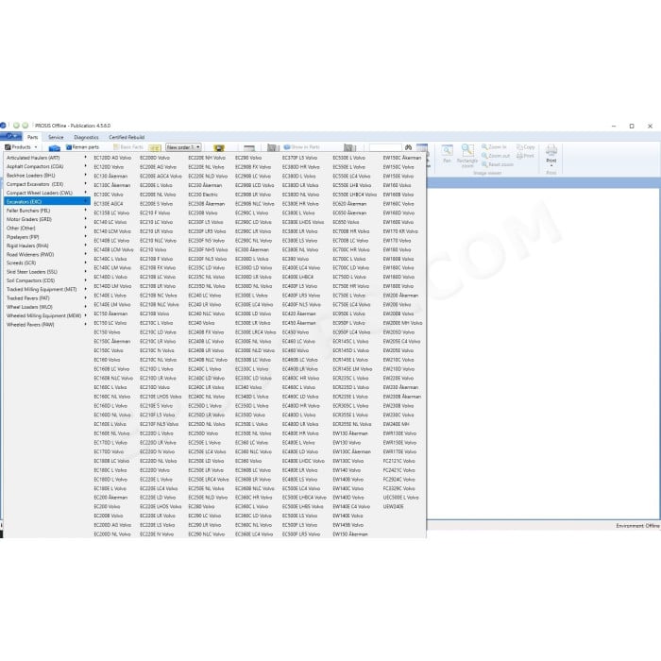Click the binoculars search icon

click(408, 147)
